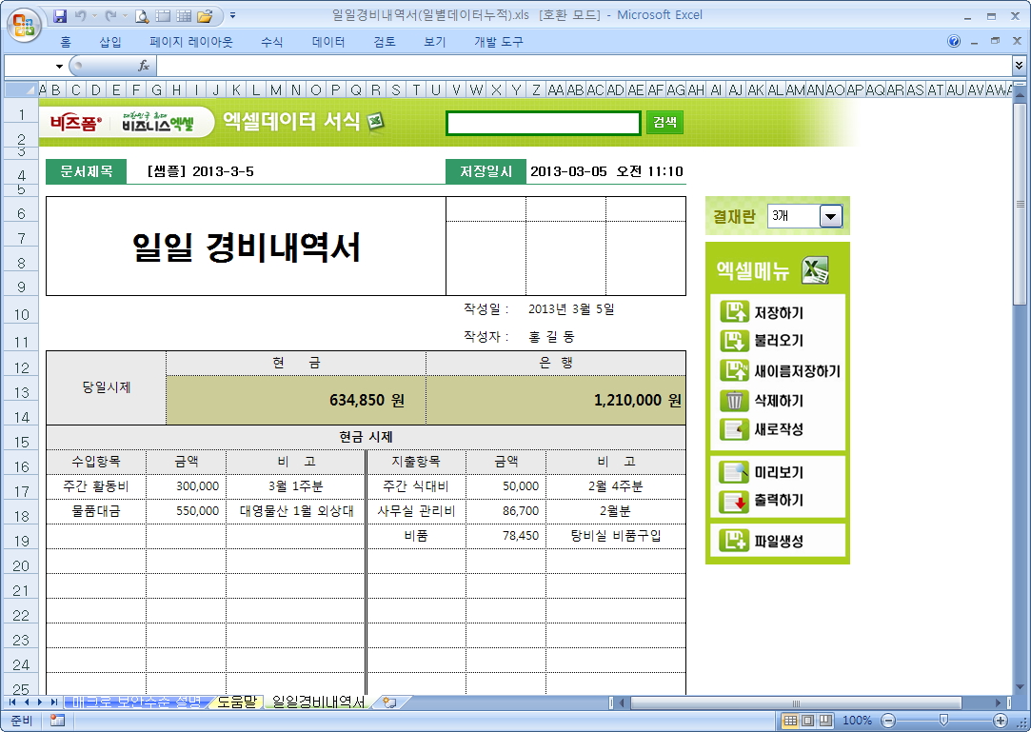Click the 새이름저장하기 save-as icon

(734, 370)
